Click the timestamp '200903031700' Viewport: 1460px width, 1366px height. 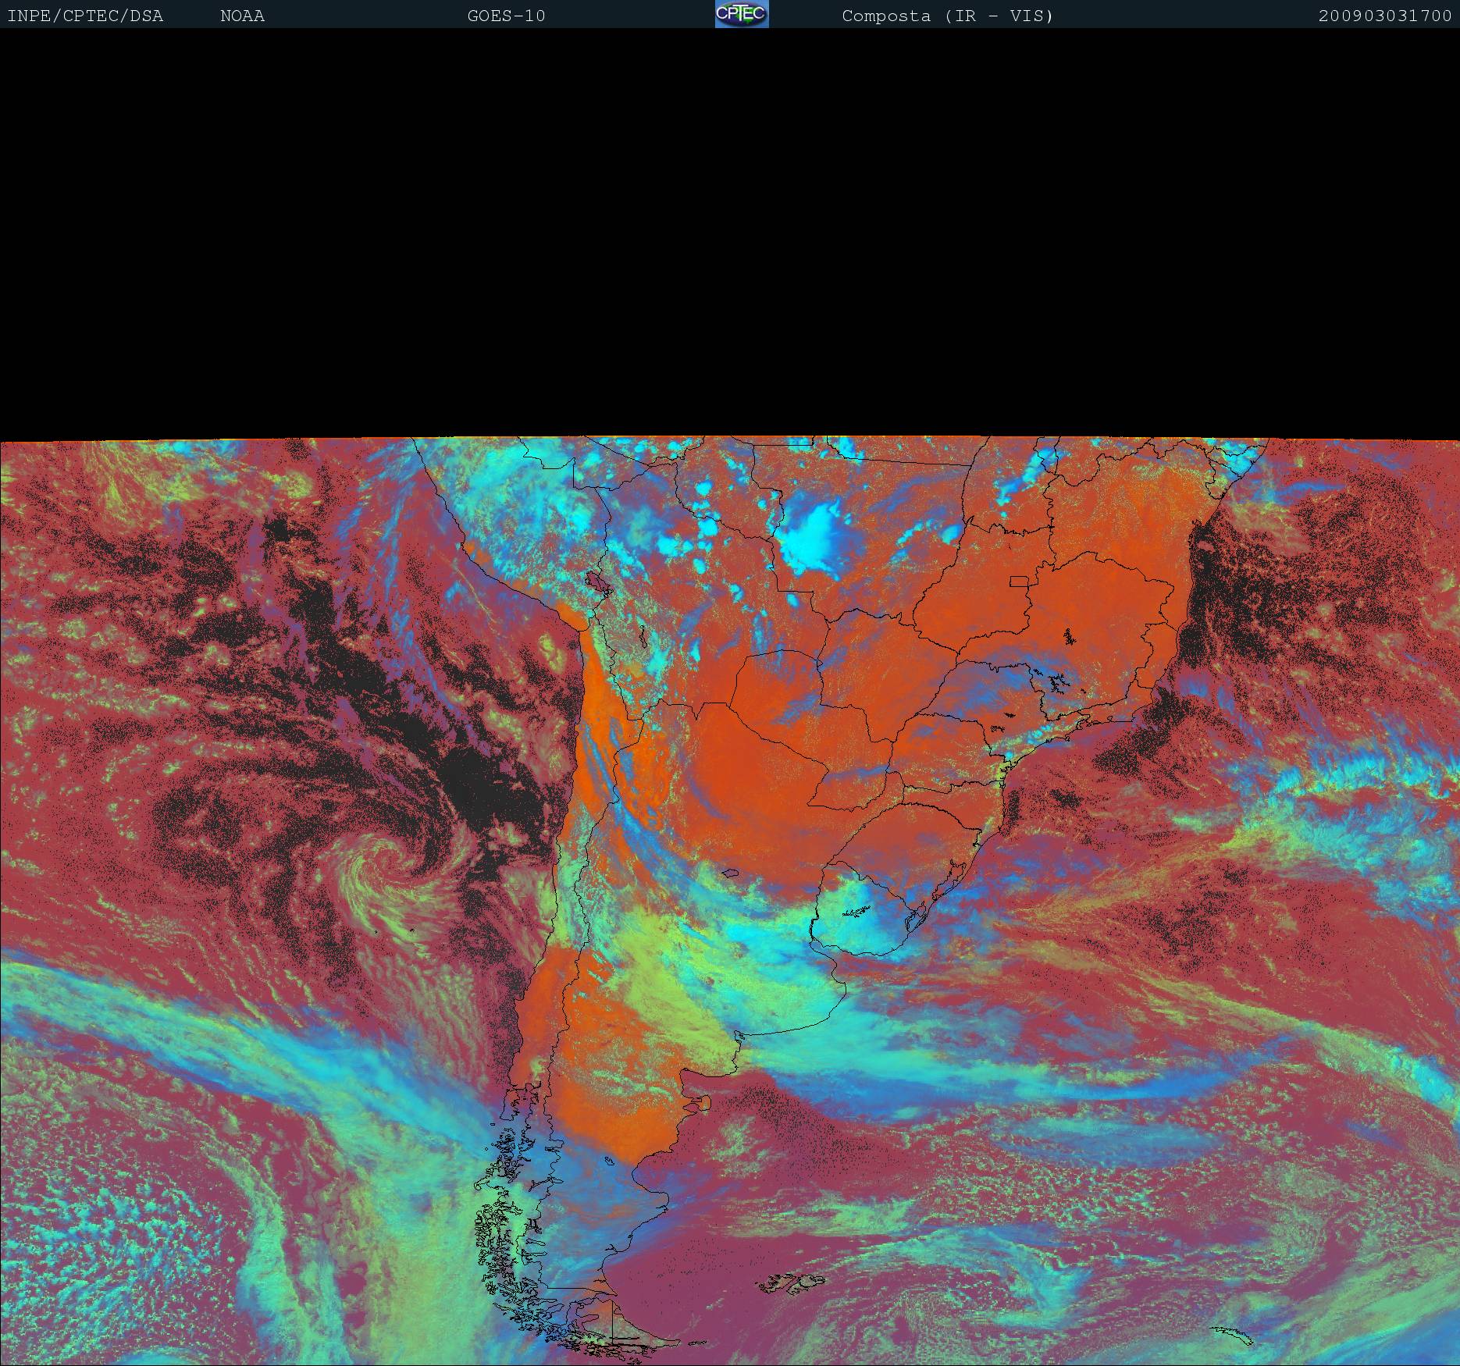[1385, 16]
